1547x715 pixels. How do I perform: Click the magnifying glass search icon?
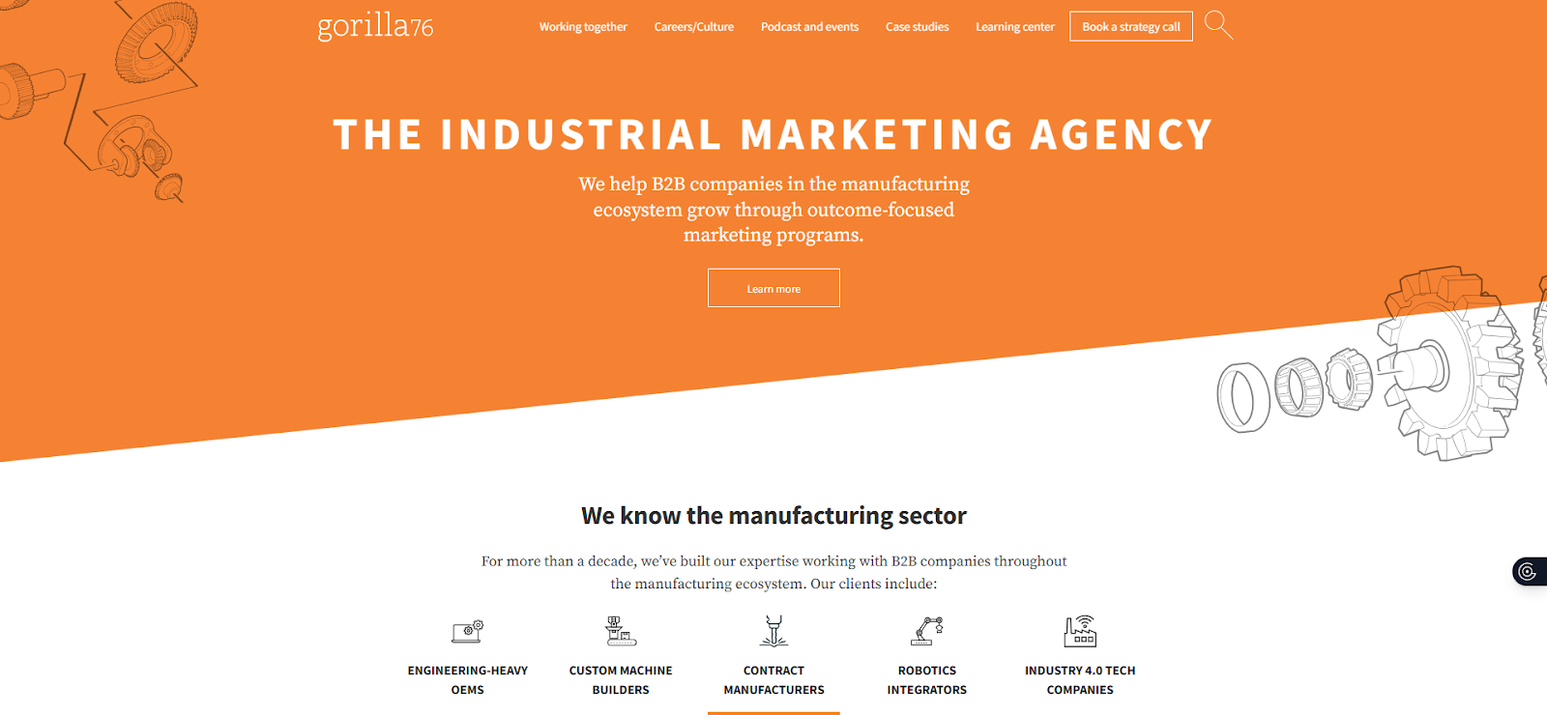1218,25
